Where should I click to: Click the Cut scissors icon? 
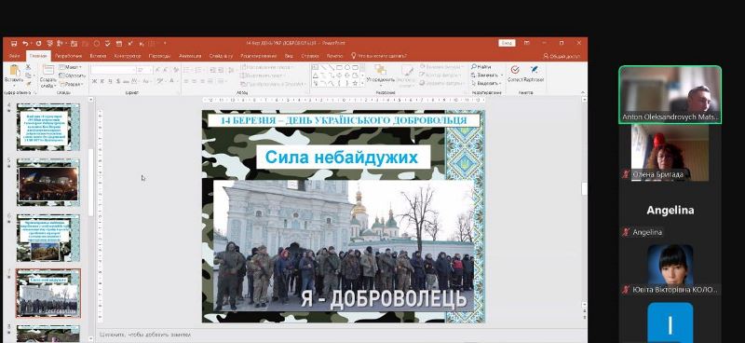[29, 67]
